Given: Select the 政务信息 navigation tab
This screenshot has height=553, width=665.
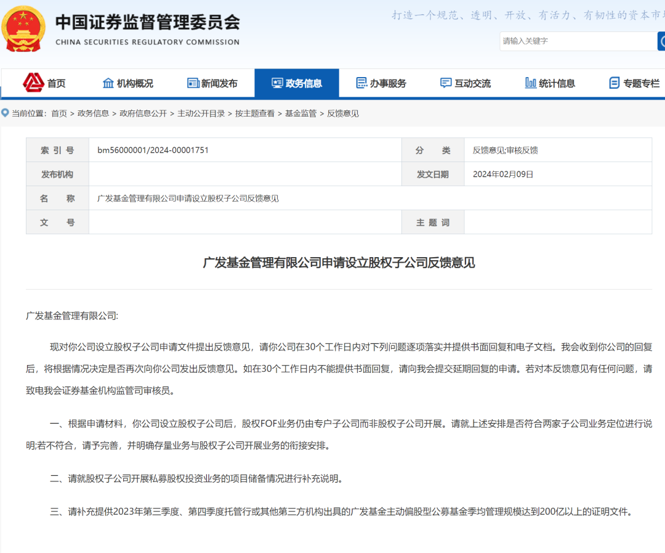Looking at the screenshot, I should (296, 83).
